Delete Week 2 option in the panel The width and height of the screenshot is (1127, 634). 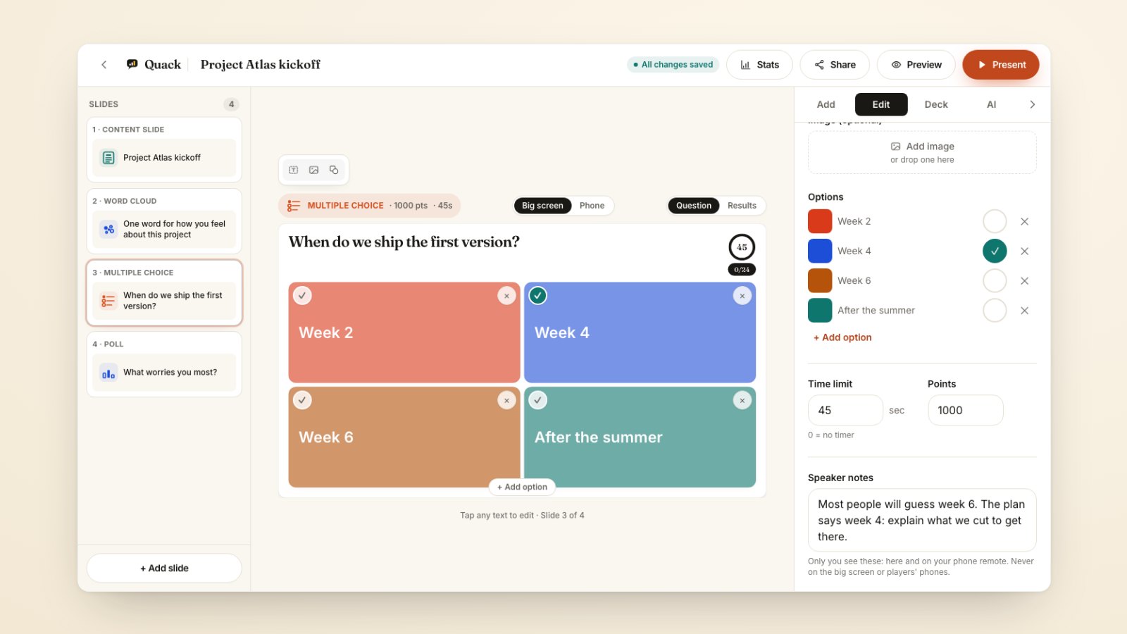pos(1025,221)
